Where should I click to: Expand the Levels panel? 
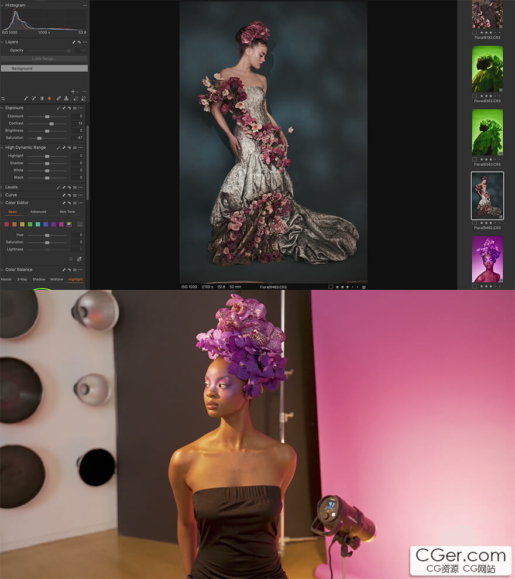coord(2,187)
